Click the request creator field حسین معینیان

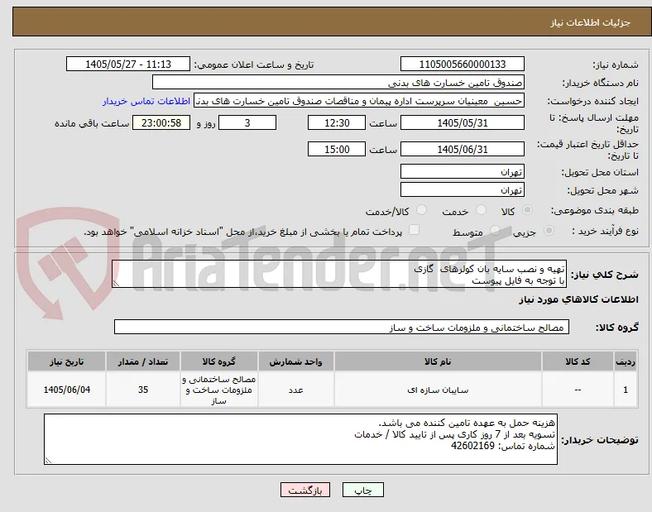359,101
